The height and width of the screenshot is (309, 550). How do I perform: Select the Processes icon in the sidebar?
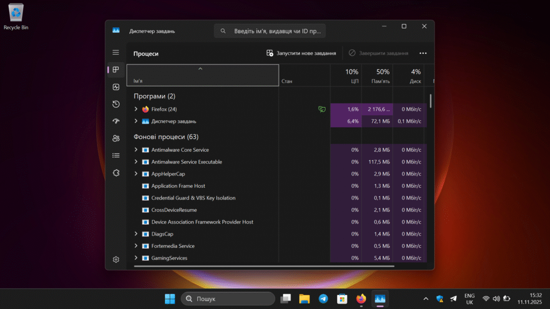click(116, 69)
